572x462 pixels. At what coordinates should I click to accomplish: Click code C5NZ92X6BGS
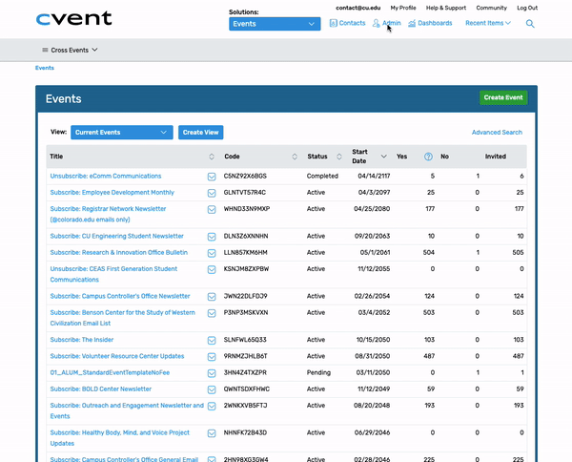pos(245,176)
